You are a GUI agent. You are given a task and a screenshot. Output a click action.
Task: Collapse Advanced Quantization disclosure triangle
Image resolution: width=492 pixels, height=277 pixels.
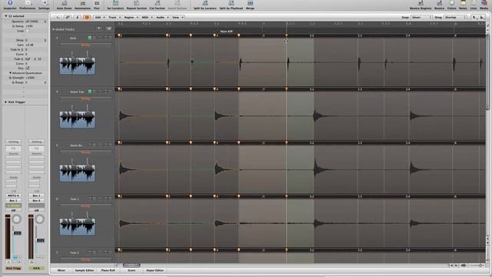[x=10, y=73]
